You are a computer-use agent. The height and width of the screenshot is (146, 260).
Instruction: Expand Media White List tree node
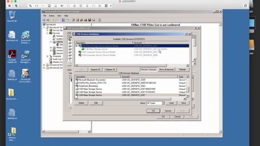pyautogui.click(x=51, y=48)
